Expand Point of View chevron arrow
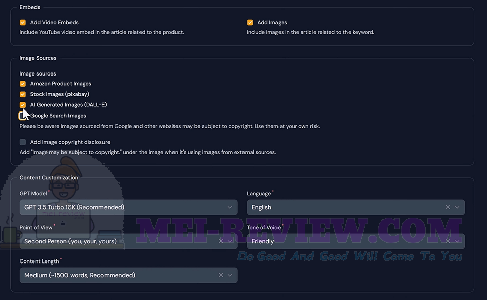Viewport: 487px width, 300px height. click(x=230, y=241)
